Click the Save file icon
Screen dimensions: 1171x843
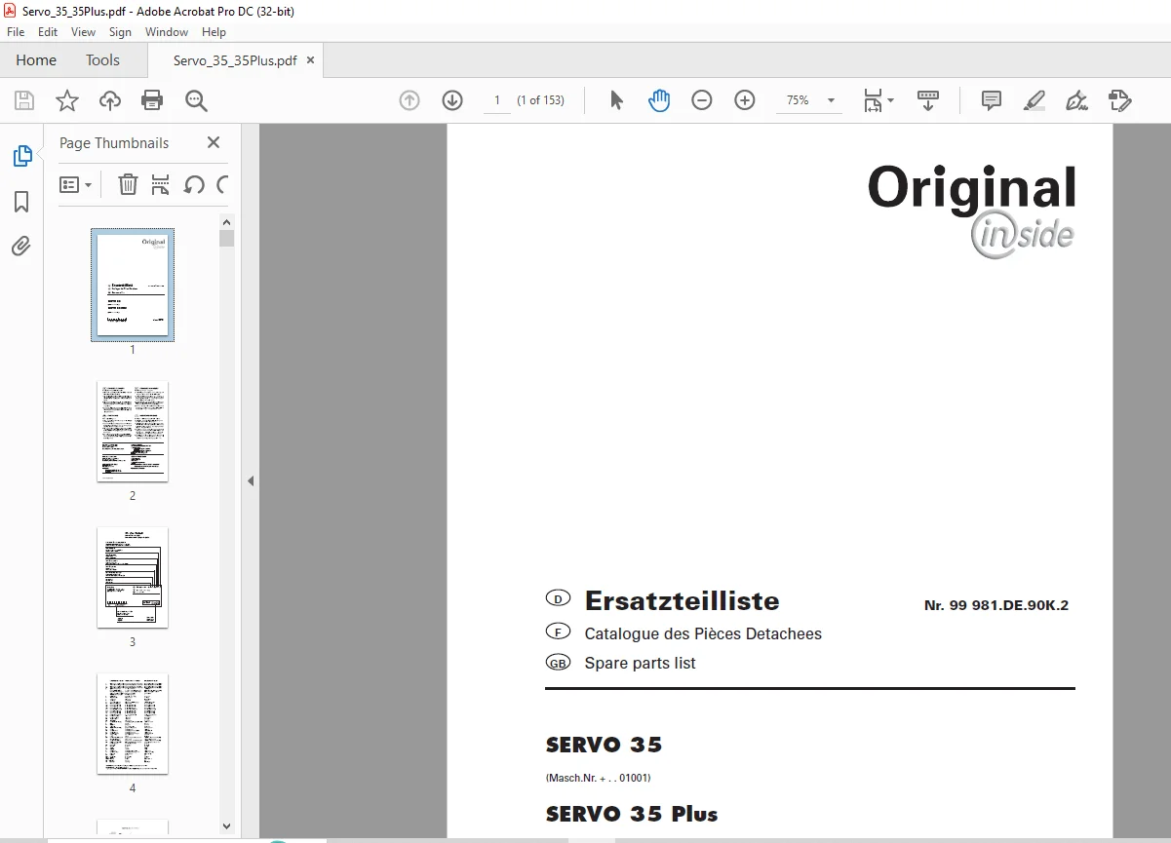click(23, 100)
